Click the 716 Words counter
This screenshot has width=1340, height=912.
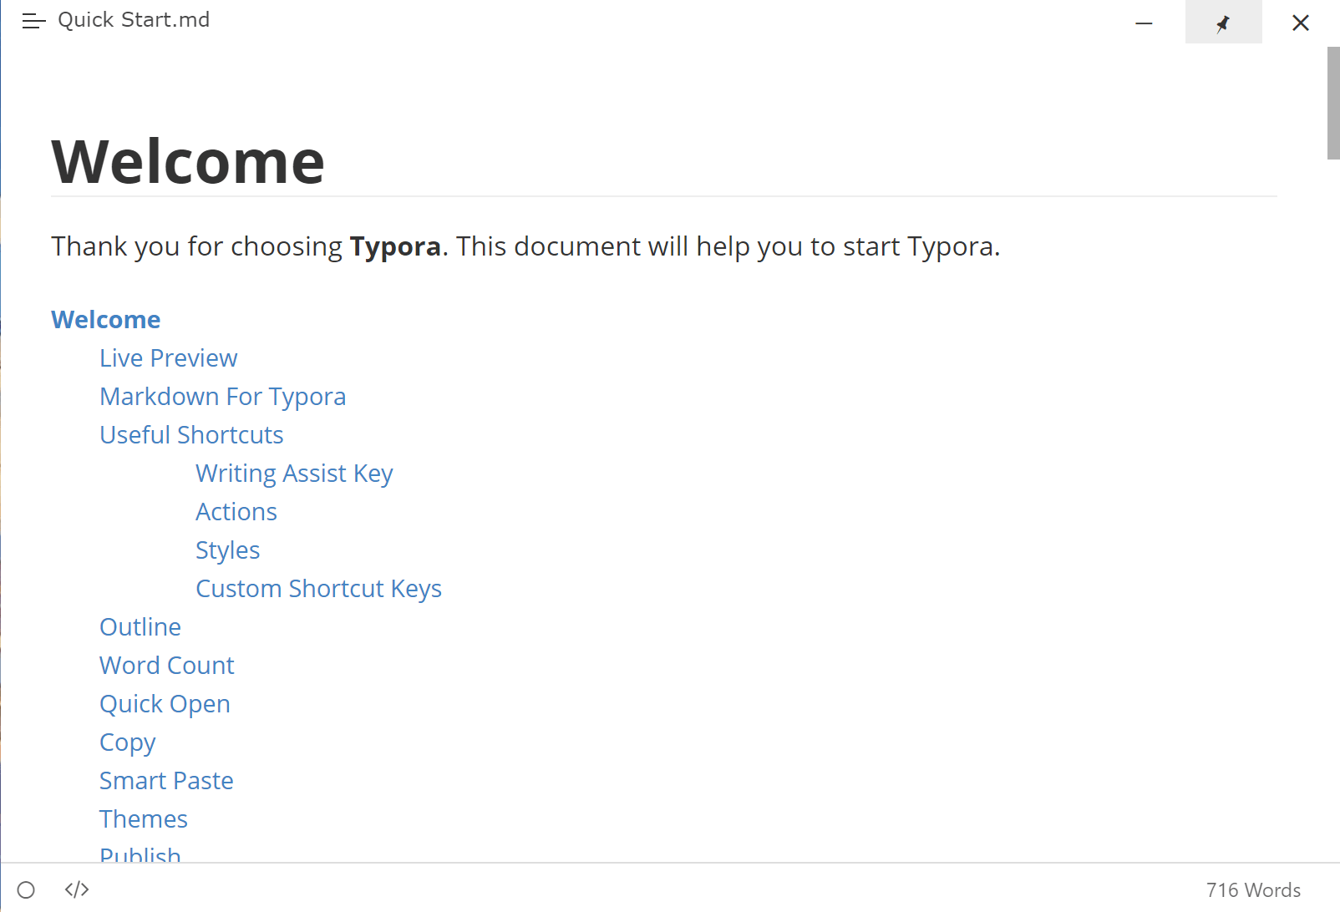(1254, 889)
